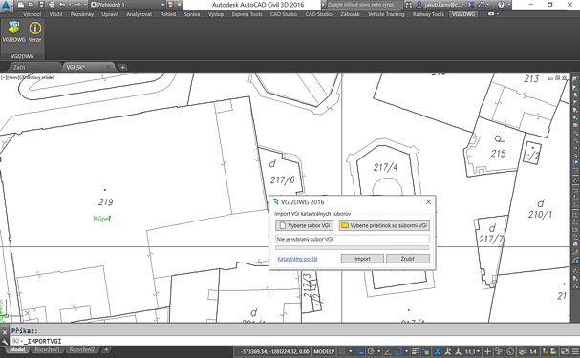Click the Zrušiť button in dialog
580x358 pixels.
click(408, 259)
